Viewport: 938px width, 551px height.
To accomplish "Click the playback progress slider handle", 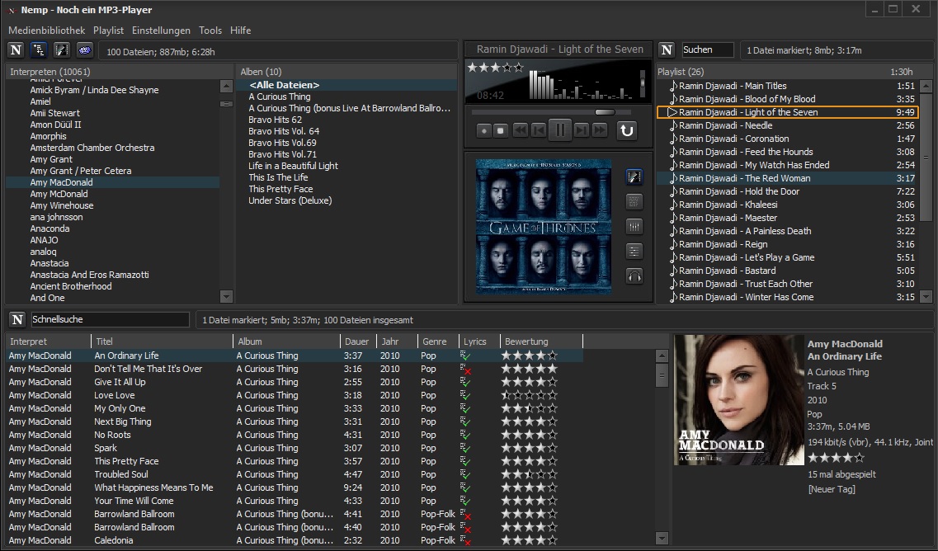I will pos(605,112).
